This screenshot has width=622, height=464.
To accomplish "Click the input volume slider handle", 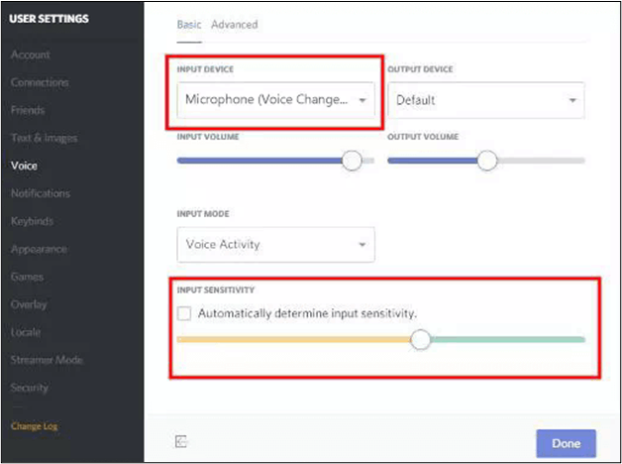I will 352,161.
